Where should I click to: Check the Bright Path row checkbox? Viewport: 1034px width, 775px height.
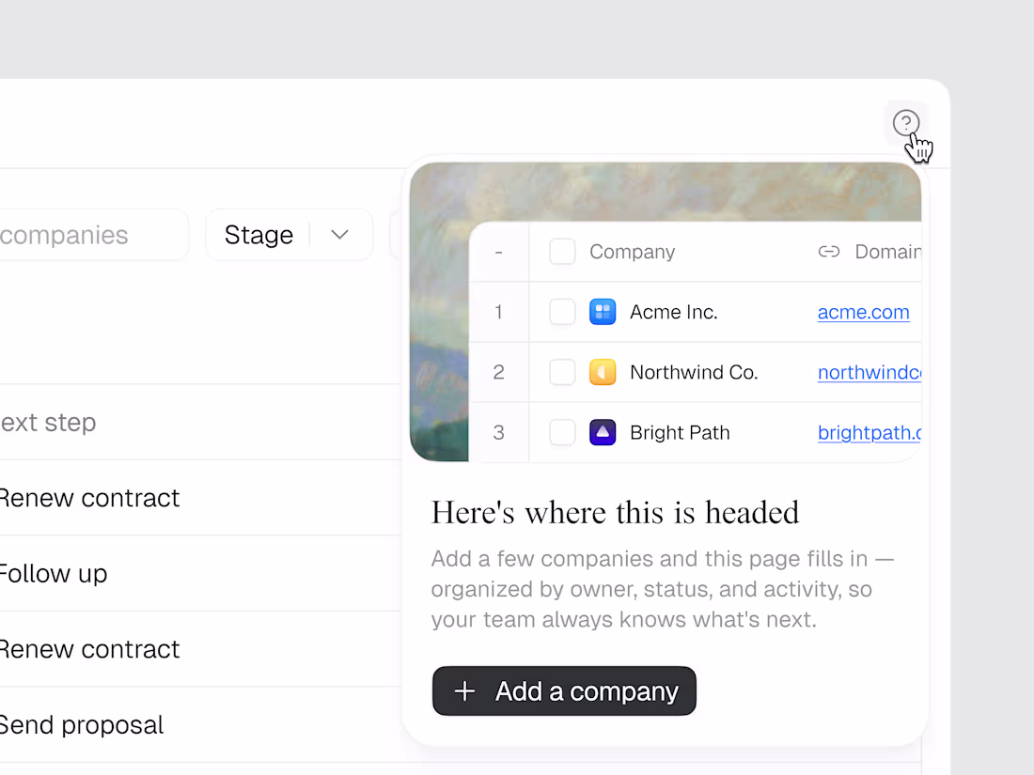(562, 432)
